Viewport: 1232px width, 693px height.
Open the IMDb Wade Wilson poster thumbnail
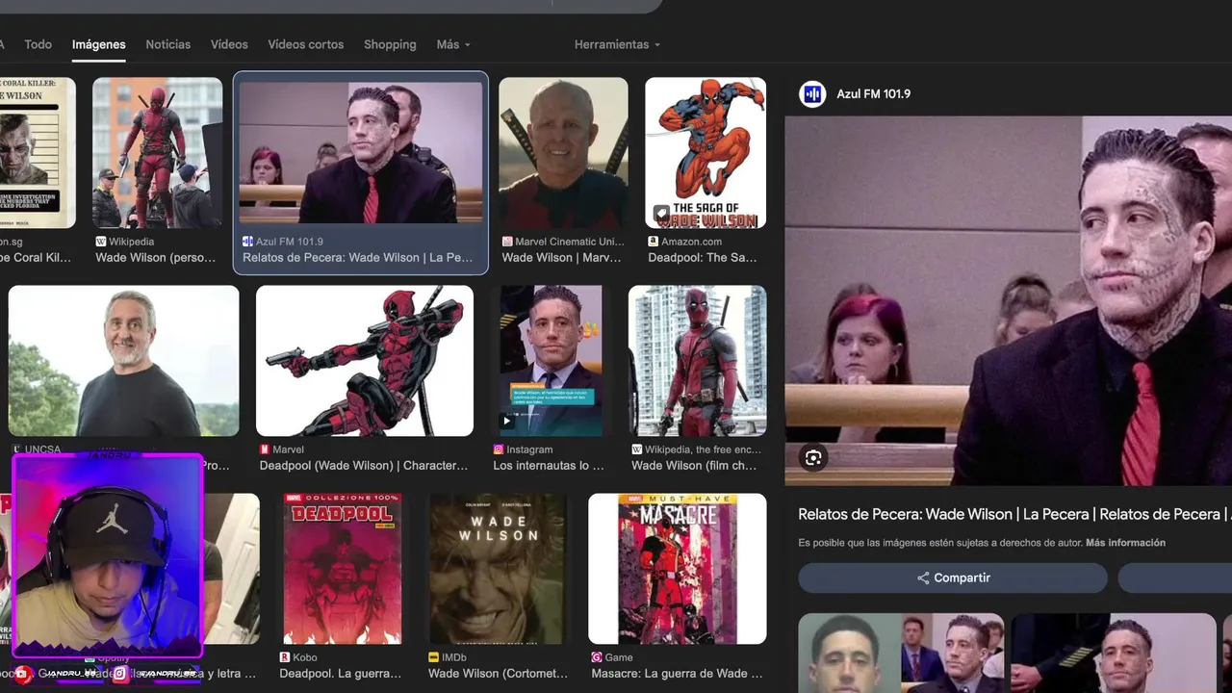pyautogui.click(x=498, y=569)
